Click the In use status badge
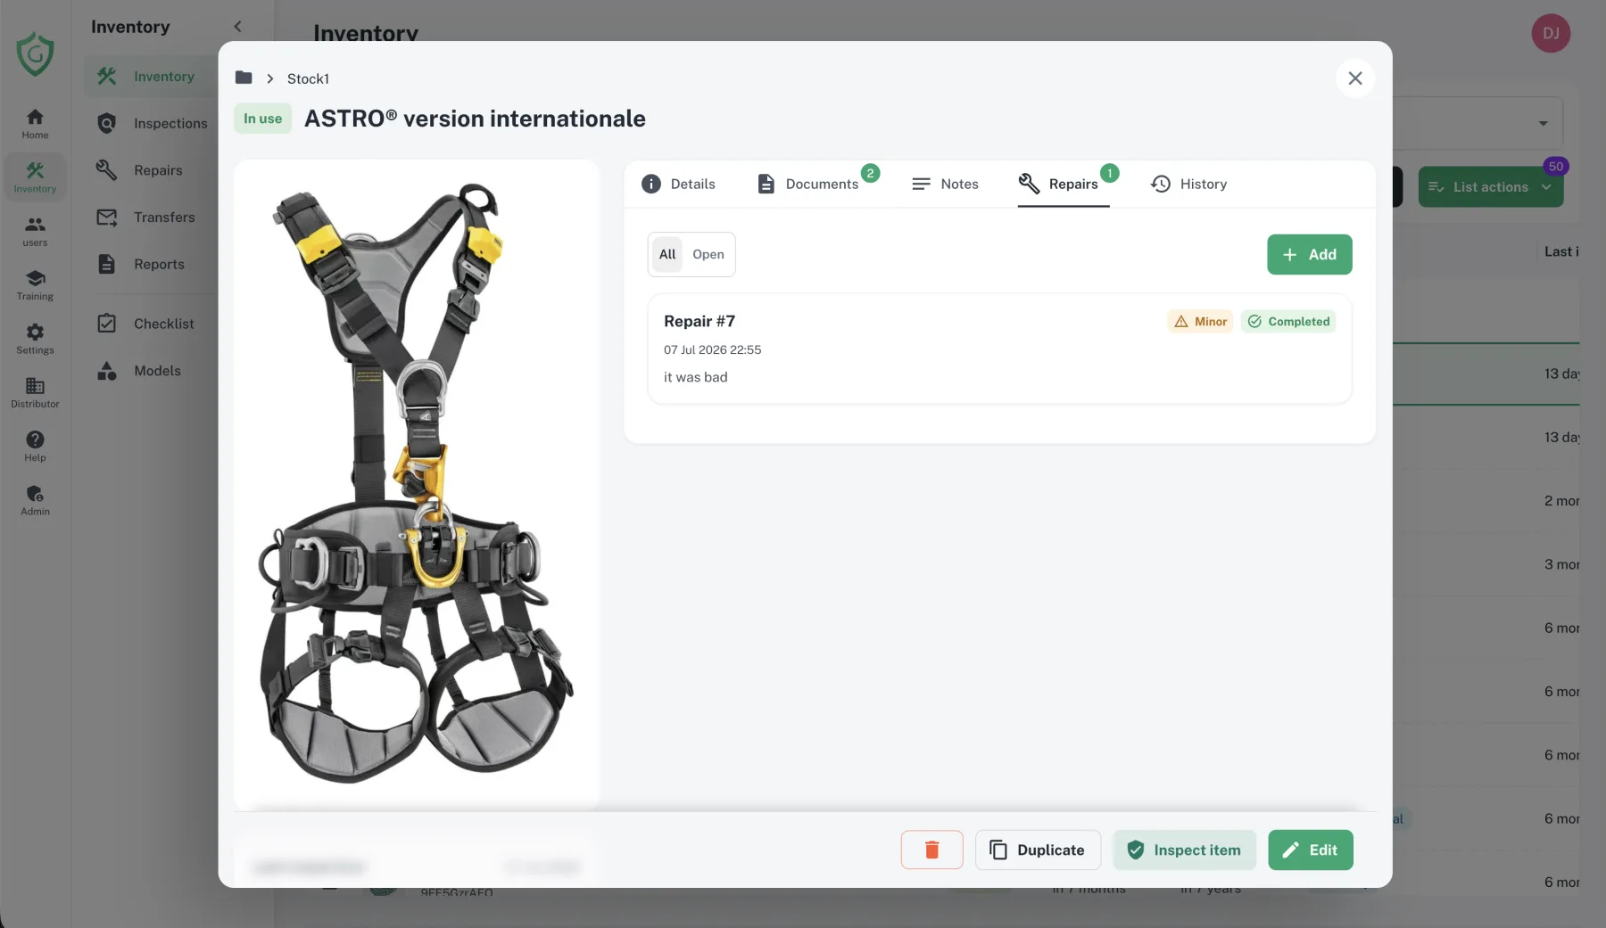1606x928 pixels. [x=262, y=119]
